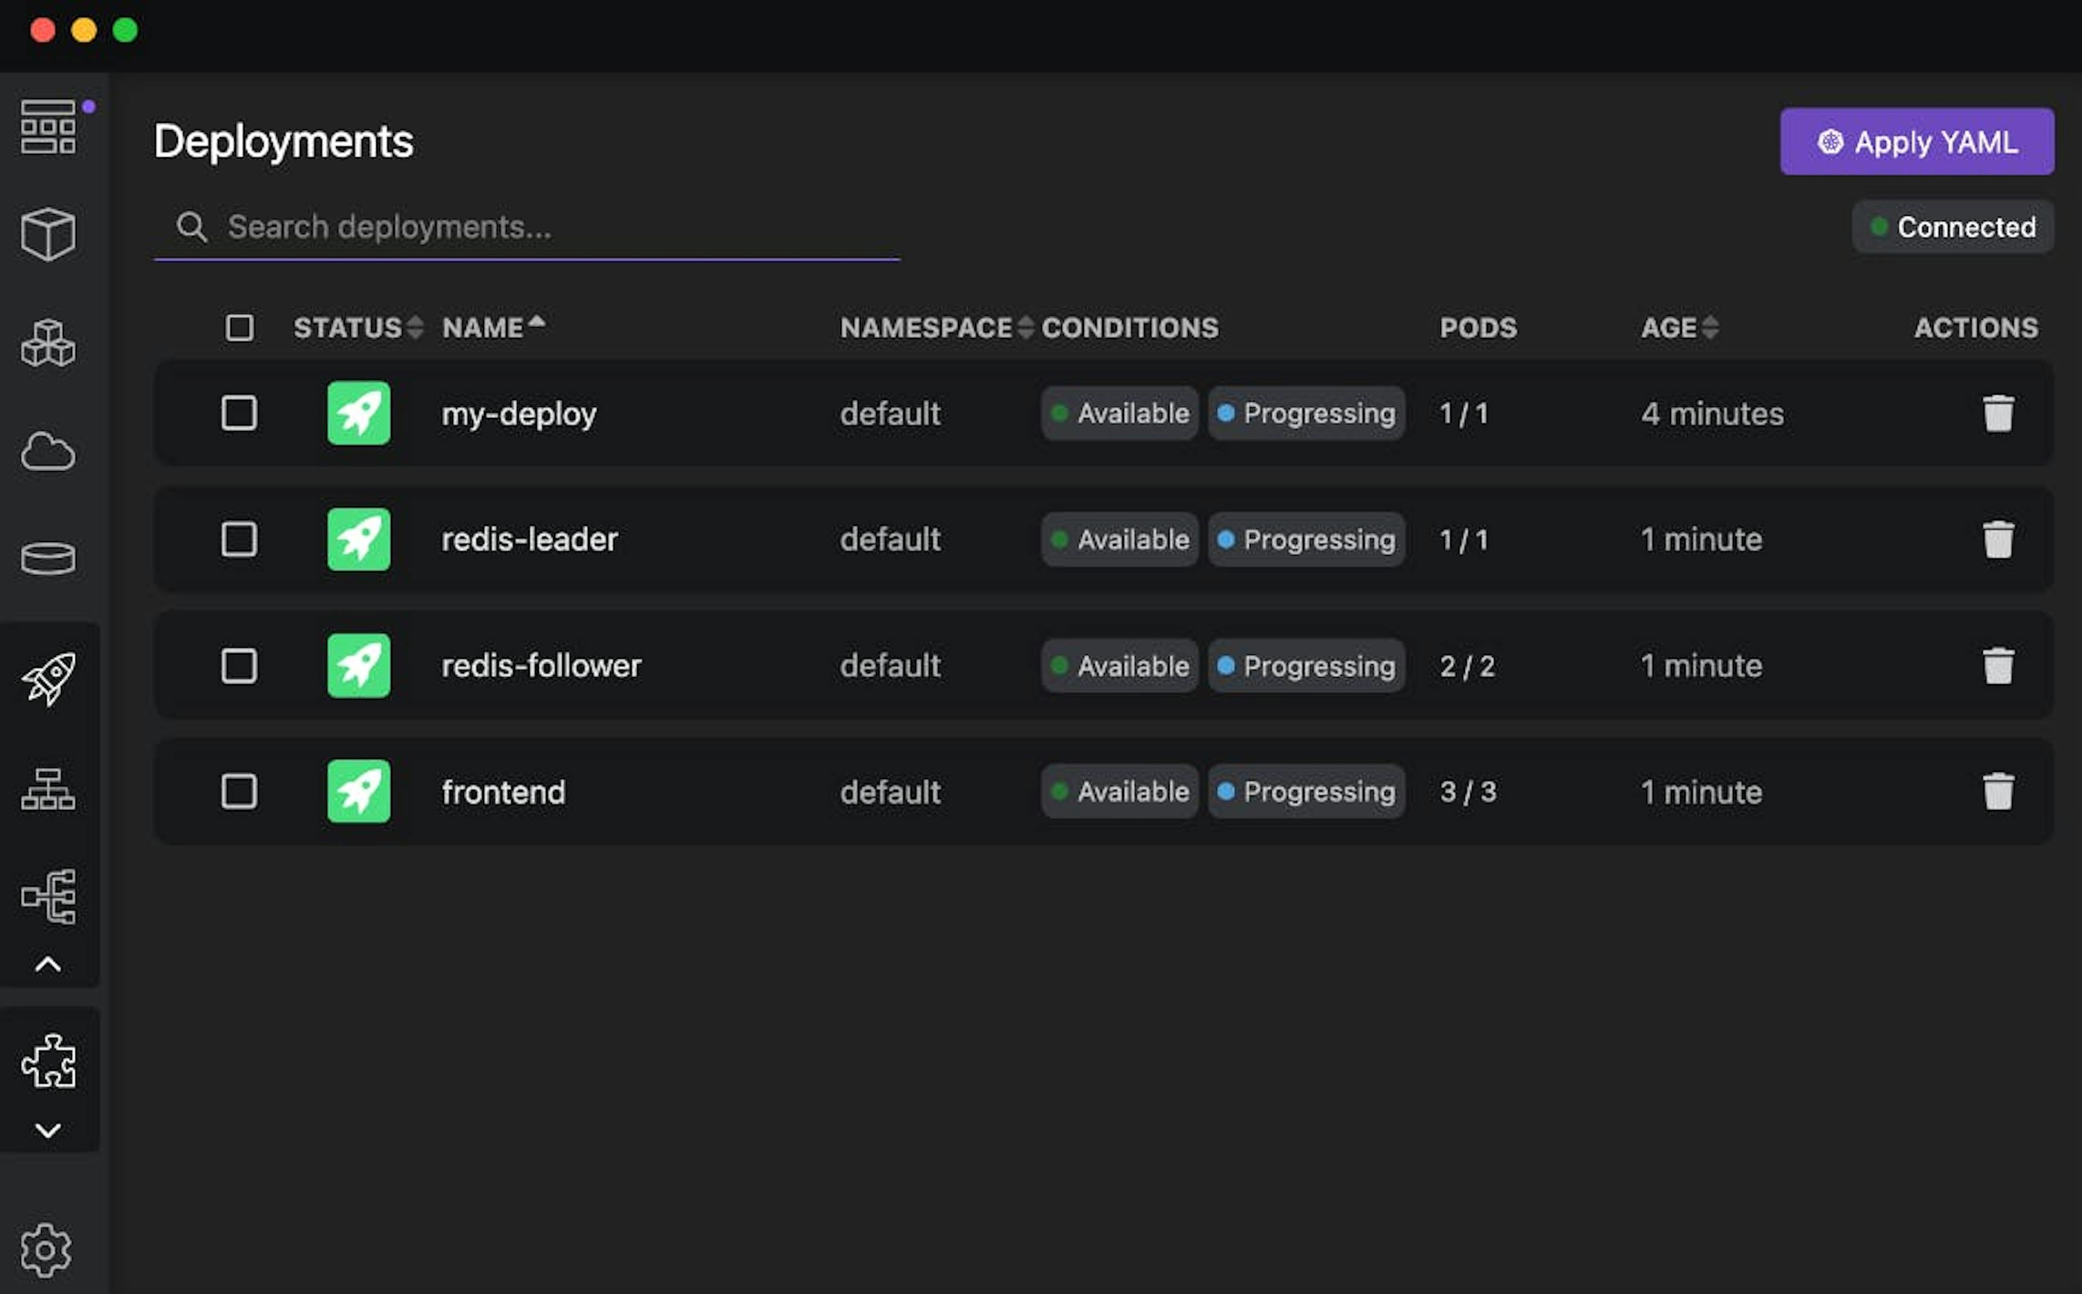Open the storage disk icon in sidebar

[x=48, y=559]
